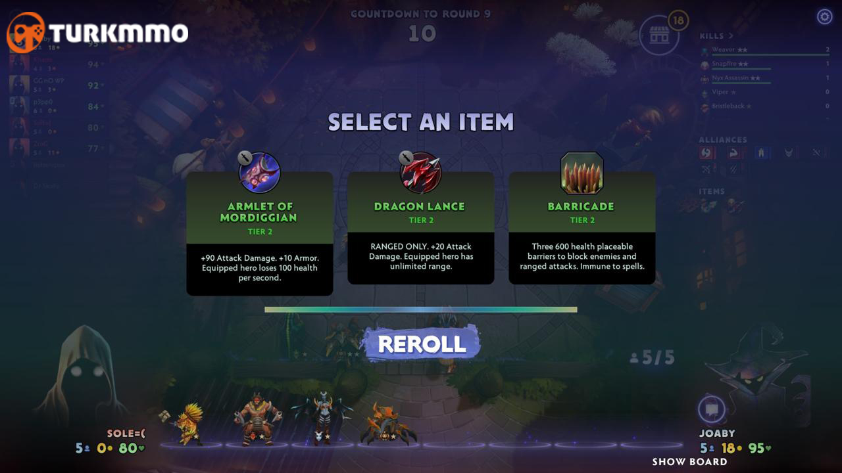Toggle Show Board view
The height and width of the screenshot is (473, 842).
click(x=689, y=462)
